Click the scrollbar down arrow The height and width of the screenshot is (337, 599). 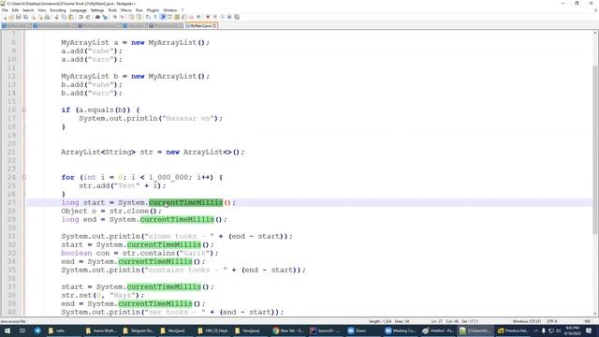point(595,314)
